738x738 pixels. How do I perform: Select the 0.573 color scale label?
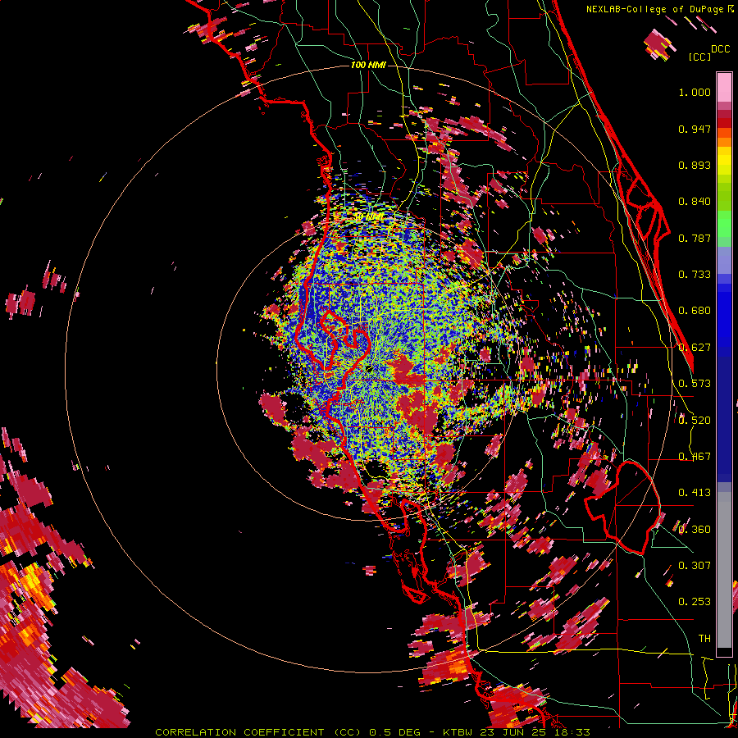click(x=695, y=384)
